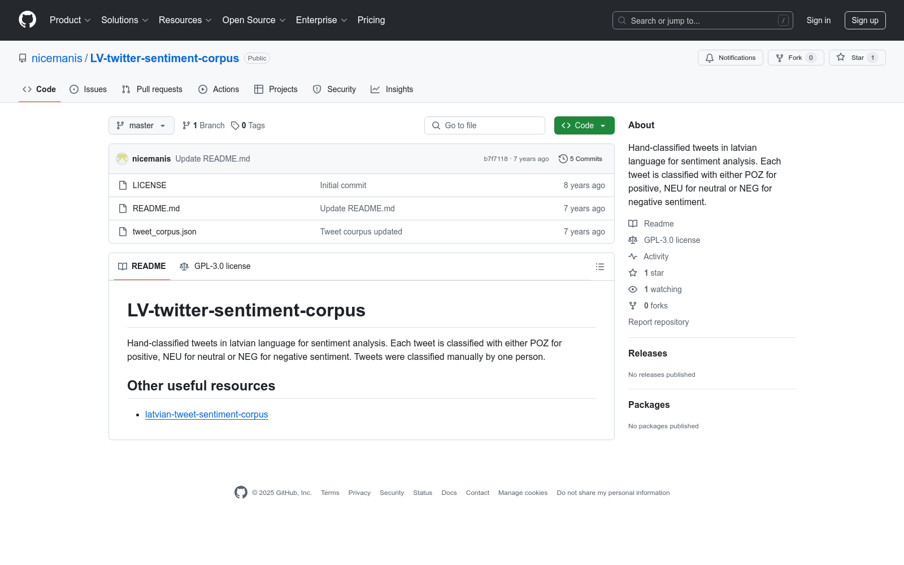Switch to the Issues tab
This screenshot has height=565, width=904.
(x=88, y=89)
